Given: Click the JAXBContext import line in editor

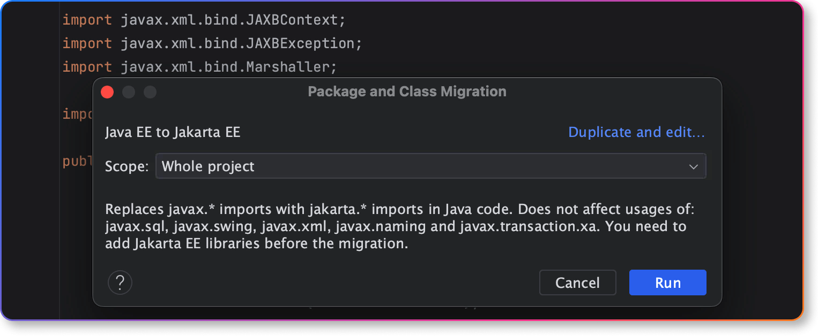Looking at the screenshot, I should pos(204,20).
